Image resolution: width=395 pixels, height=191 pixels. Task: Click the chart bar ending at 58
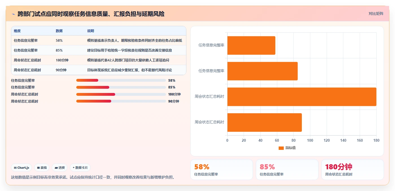tap(251, 45)
